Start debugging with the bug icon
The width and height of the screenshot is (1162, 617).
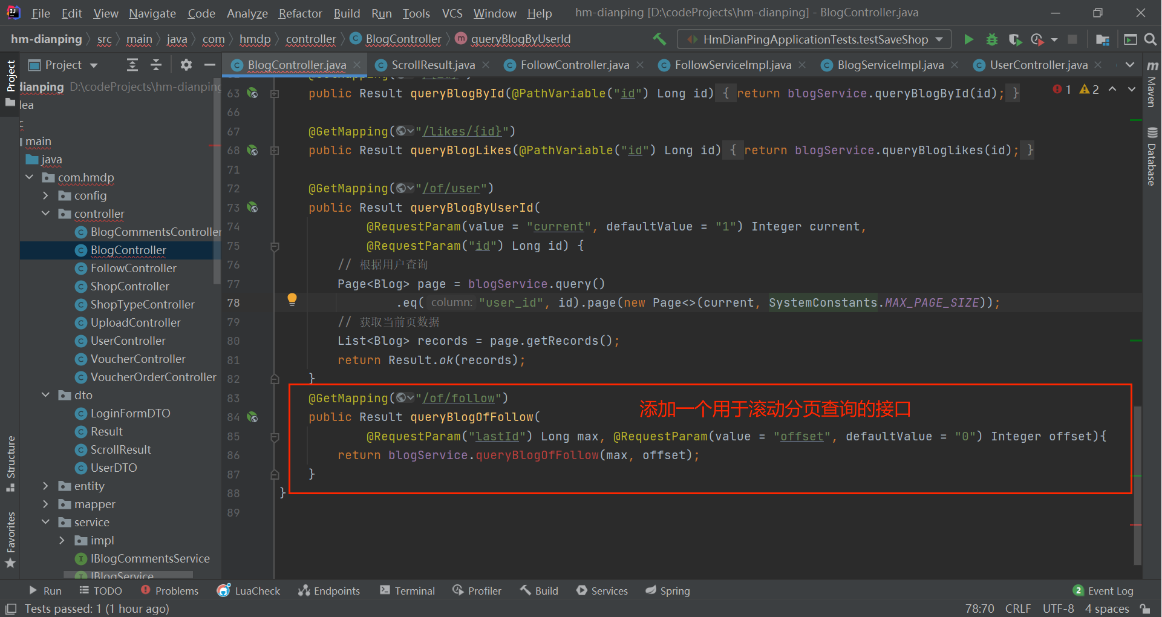(x=992, y=39)
